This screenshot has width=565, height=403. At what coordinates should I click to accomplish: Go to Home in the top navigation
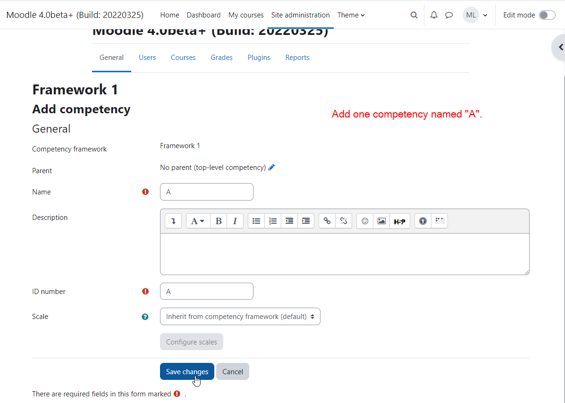point(170,15)
